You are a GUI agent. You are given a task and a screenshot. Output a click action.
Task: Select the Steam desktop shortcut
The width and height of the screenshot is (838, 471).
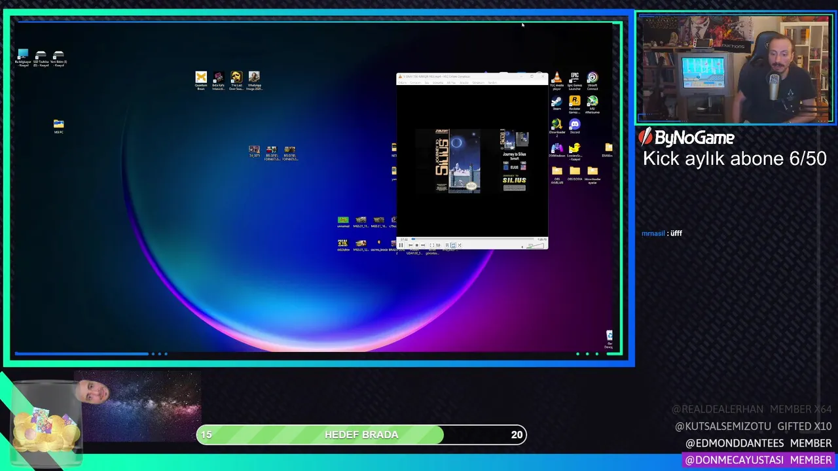point(556,103)
